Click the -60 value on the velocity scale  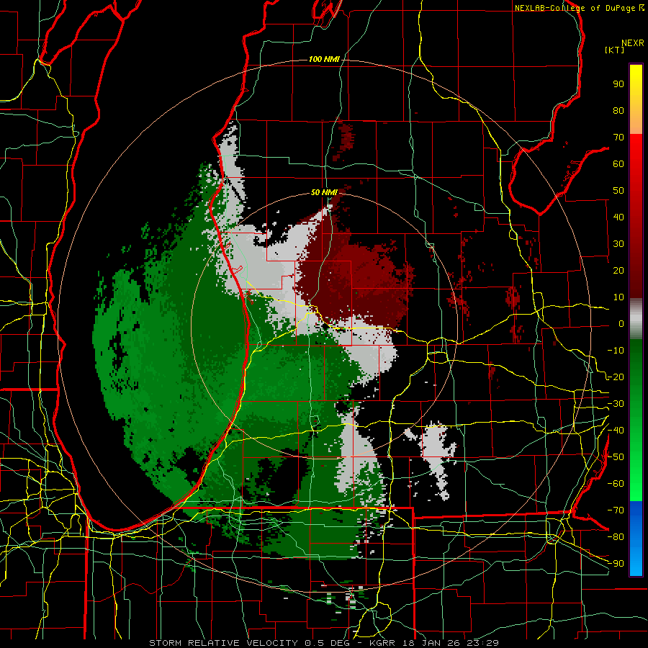[x=616, y=484]
